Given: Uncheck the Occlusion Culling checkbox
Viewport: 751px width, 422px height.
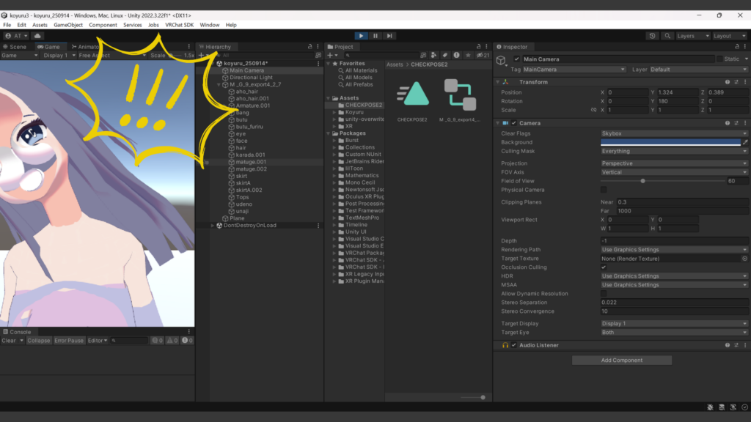Looking at the screenshot, I should click(x=604, y=267).
